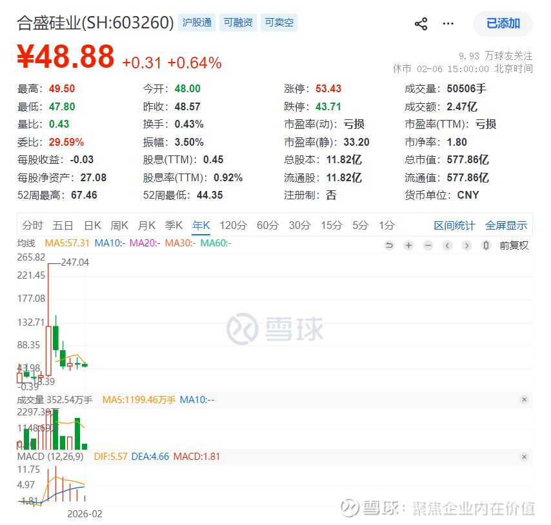This screenshot has width=551, height=525.
Task: Switch to the 1分 chart tab
Action: click(386, 225)
